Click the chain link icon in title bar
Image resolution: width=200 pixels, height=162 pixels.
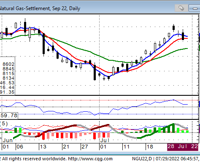[x=181, y=8]
